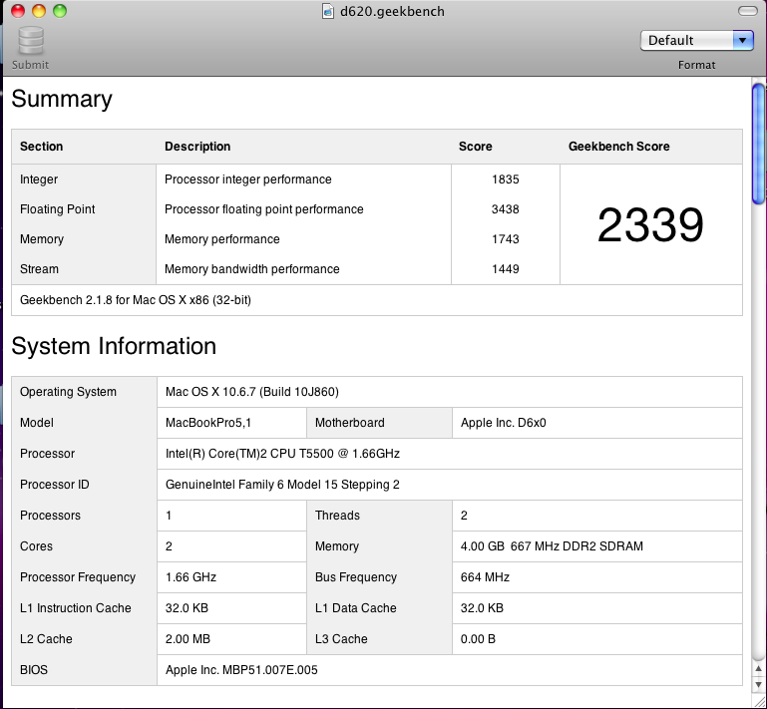Zoom the window with green button

(x=60, y=11)
